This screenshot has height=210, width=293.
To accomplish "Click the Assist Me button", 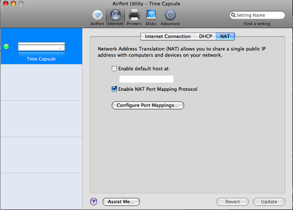I will [x=121, y=202].
